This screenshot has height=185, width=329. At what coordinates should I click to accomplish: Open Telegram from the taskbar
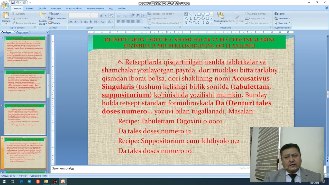coord(29,182)
